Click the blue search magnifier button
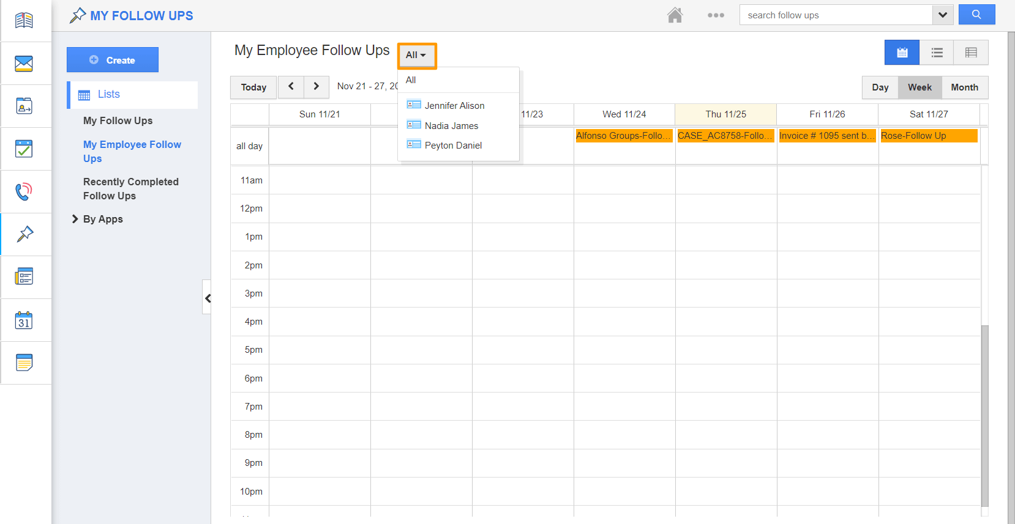Image resolution: width=1015 pixels, height=524 pixels. [x=976, y=15]
